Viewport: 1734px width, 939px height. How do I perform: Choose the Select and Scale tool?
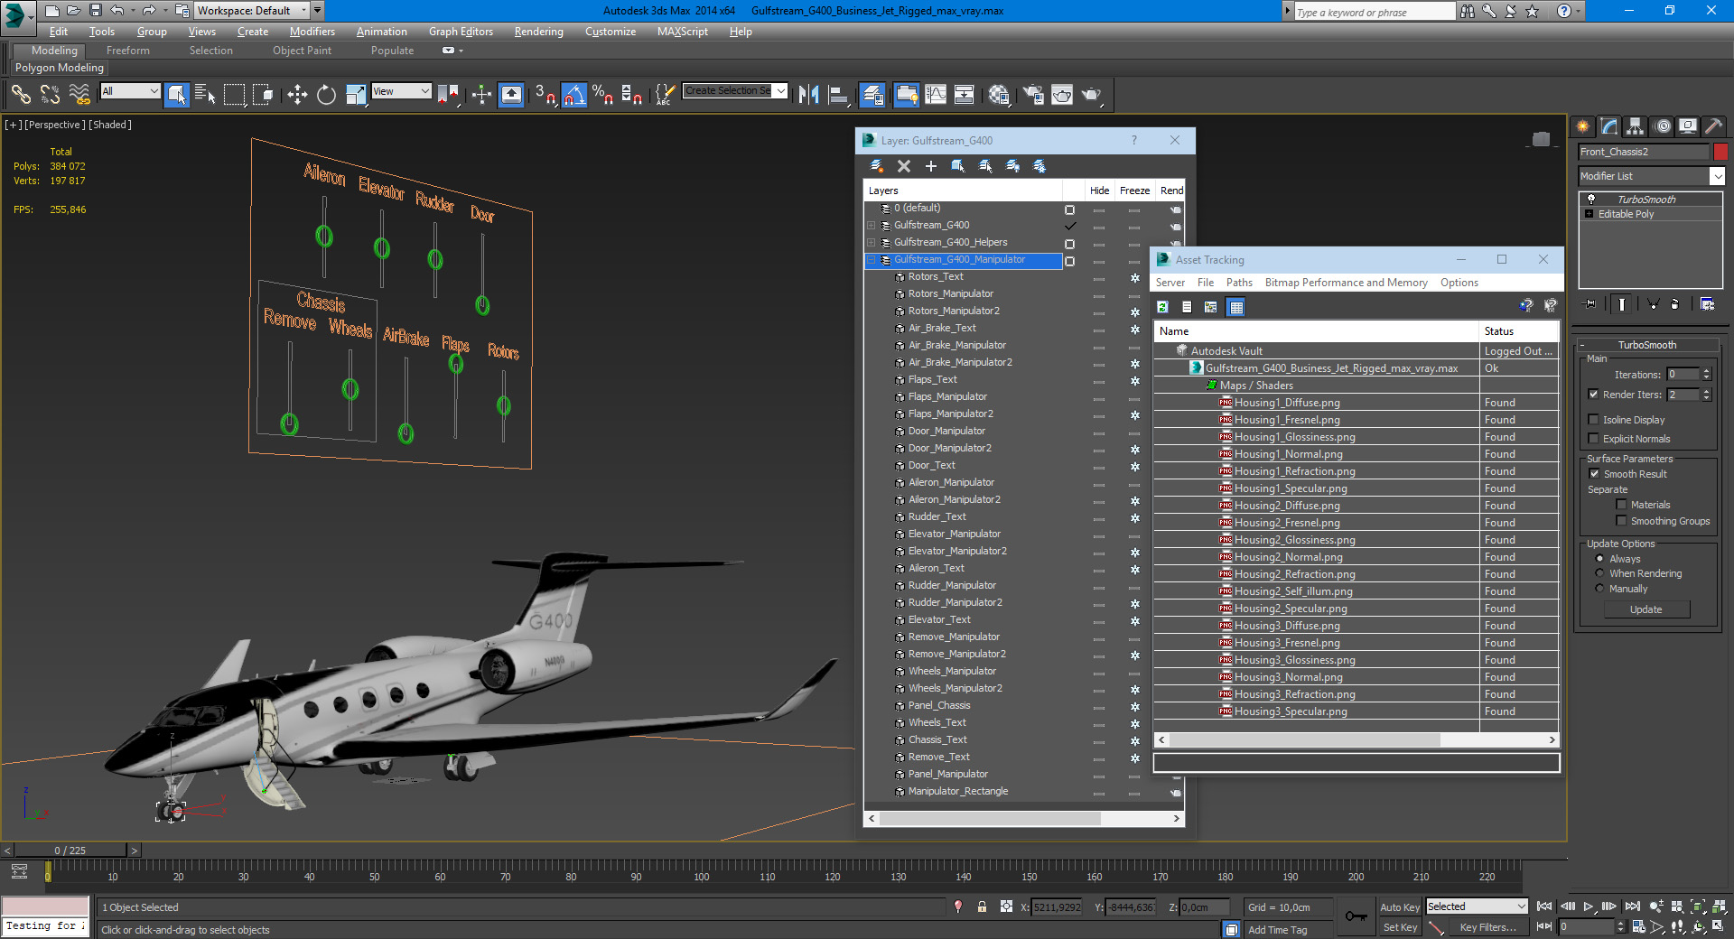click(356, 94)
